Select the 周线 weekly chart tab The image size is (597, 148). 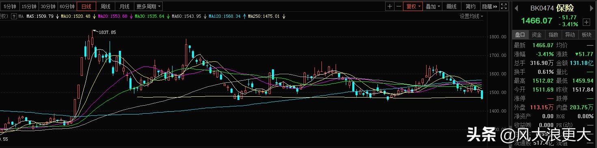pyautogui.click(x=106, y=6)
